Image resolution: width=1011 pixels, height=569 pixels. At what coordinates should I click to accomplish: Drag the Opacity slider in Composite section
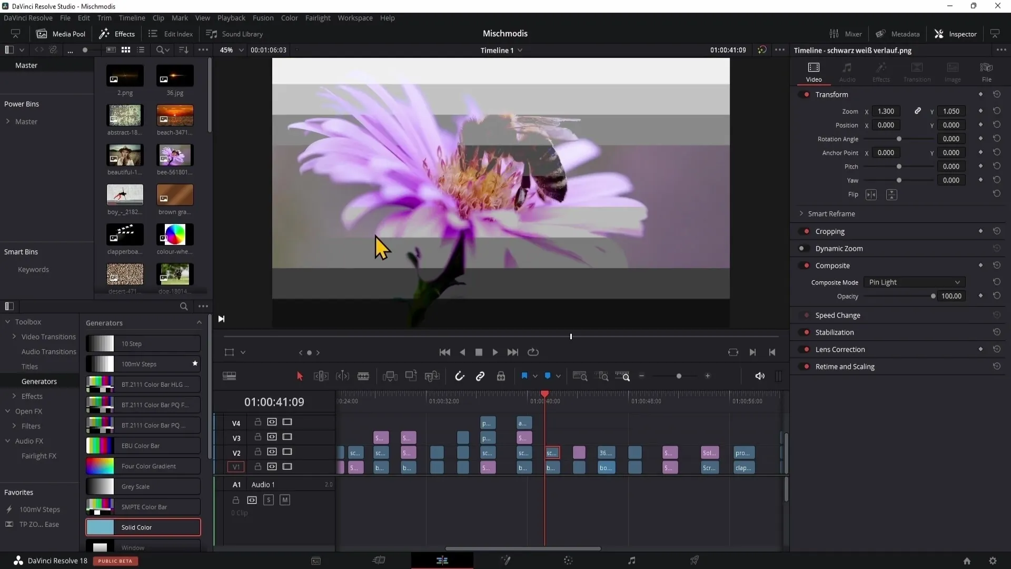click(933, 296)
